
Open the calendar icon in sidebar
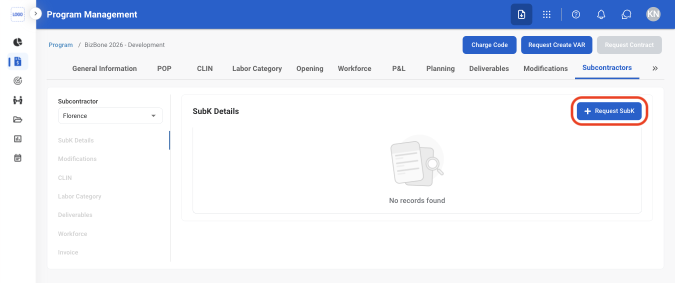pos(17,158)
